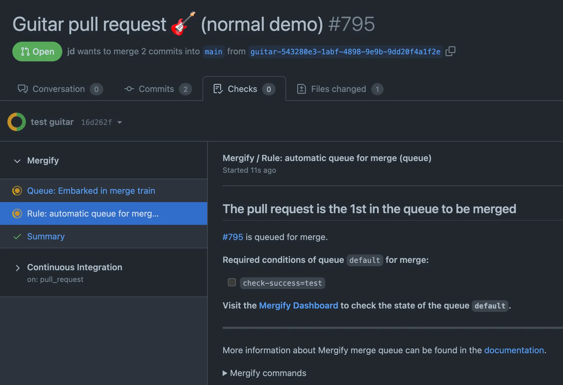
Task: Open the documentation link about merge queues
Action: click(513, 350)
